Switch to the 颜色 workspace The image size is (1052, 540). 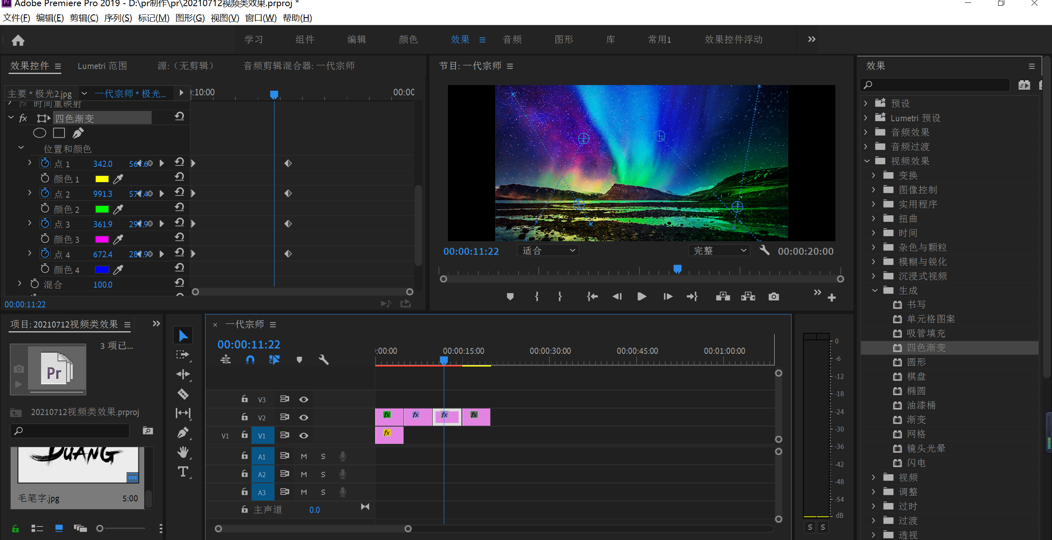pos(408,39)
